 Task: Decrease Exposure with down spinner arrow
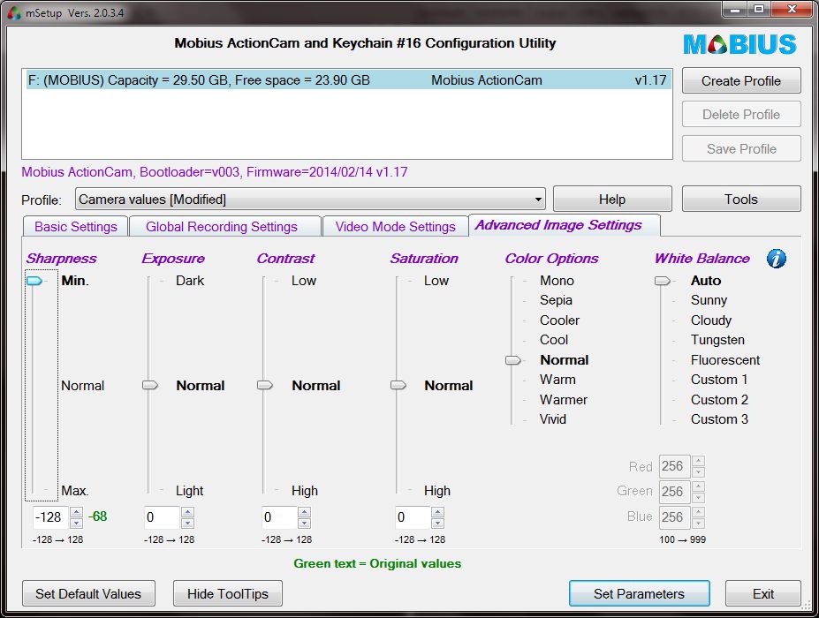[x=187, y=523]
